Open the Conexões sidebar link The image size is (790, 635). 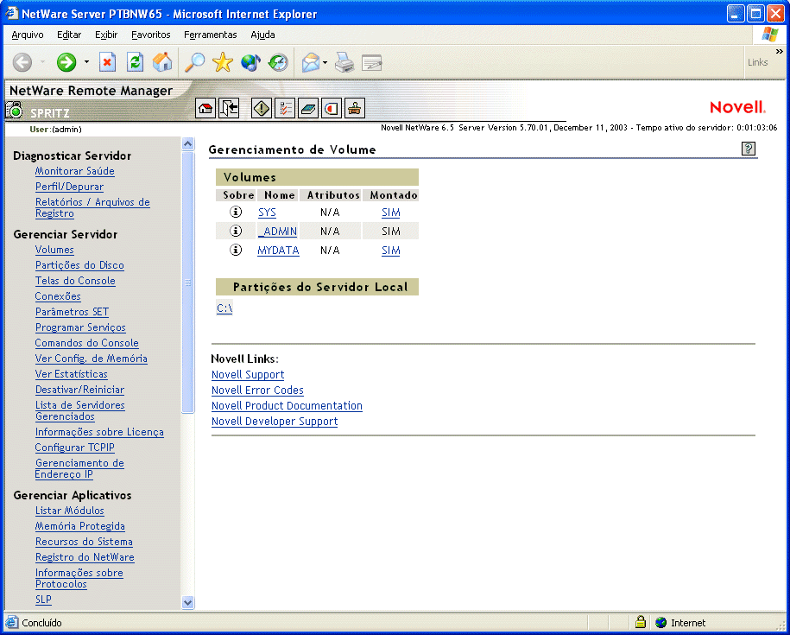pyautogui.click(x=58, y=296)
